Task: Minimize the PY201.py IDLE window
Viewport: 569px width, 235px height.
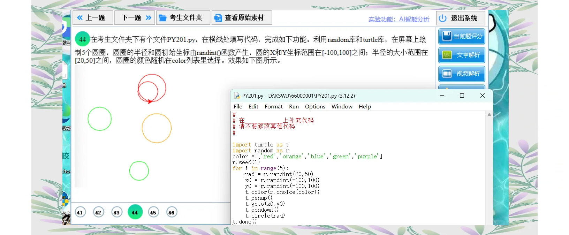Action: coord(442,96)
